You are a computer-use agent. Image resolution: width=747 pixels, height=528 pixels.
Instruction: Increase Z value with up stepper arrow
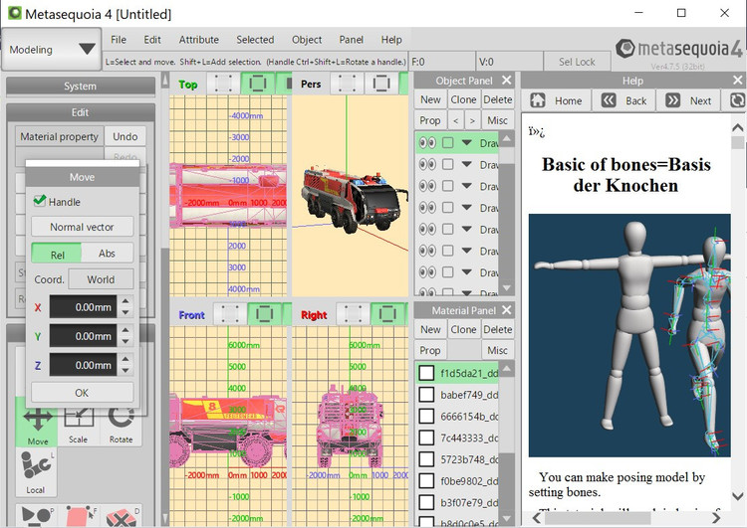125,359
